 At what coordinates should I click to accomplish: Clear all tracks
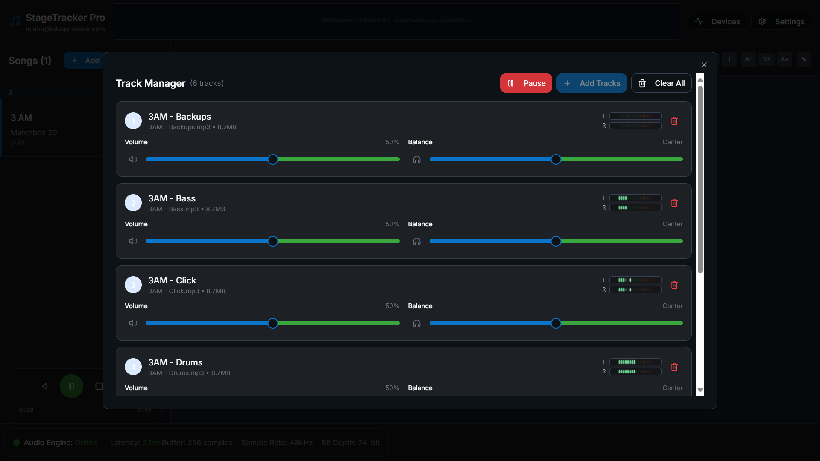(661, 83)
